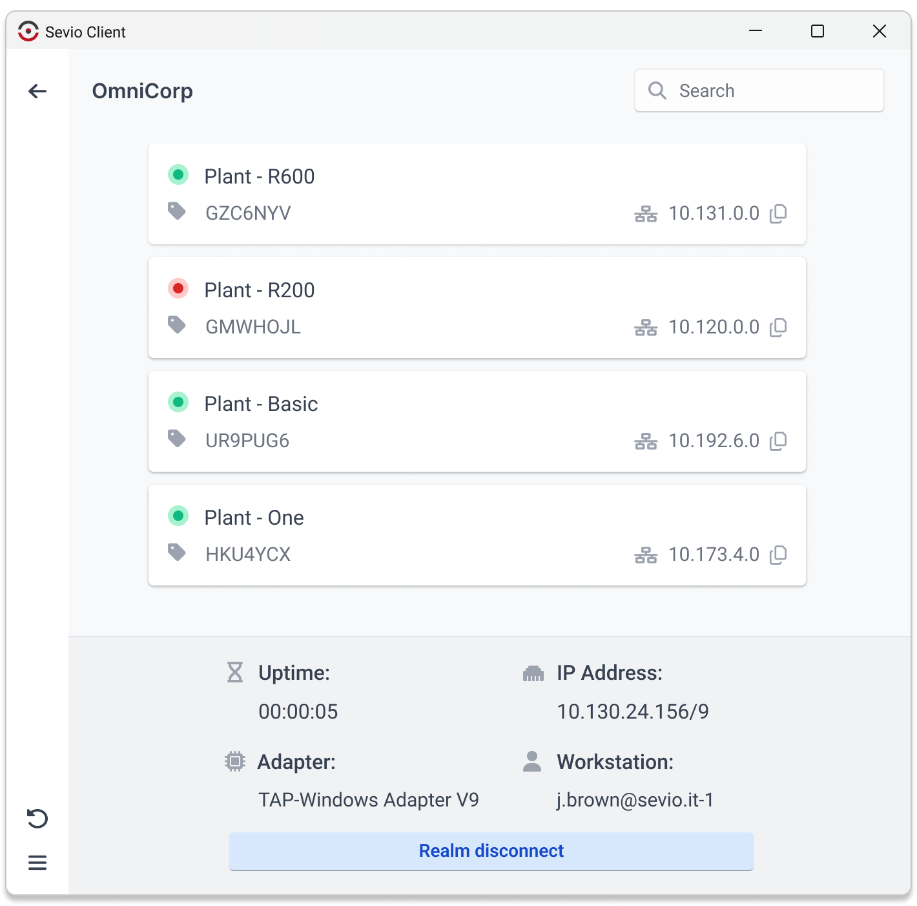The image size is (917, 906).
Task: Close the Sevio Client window
Action: (x=880, y=31)
